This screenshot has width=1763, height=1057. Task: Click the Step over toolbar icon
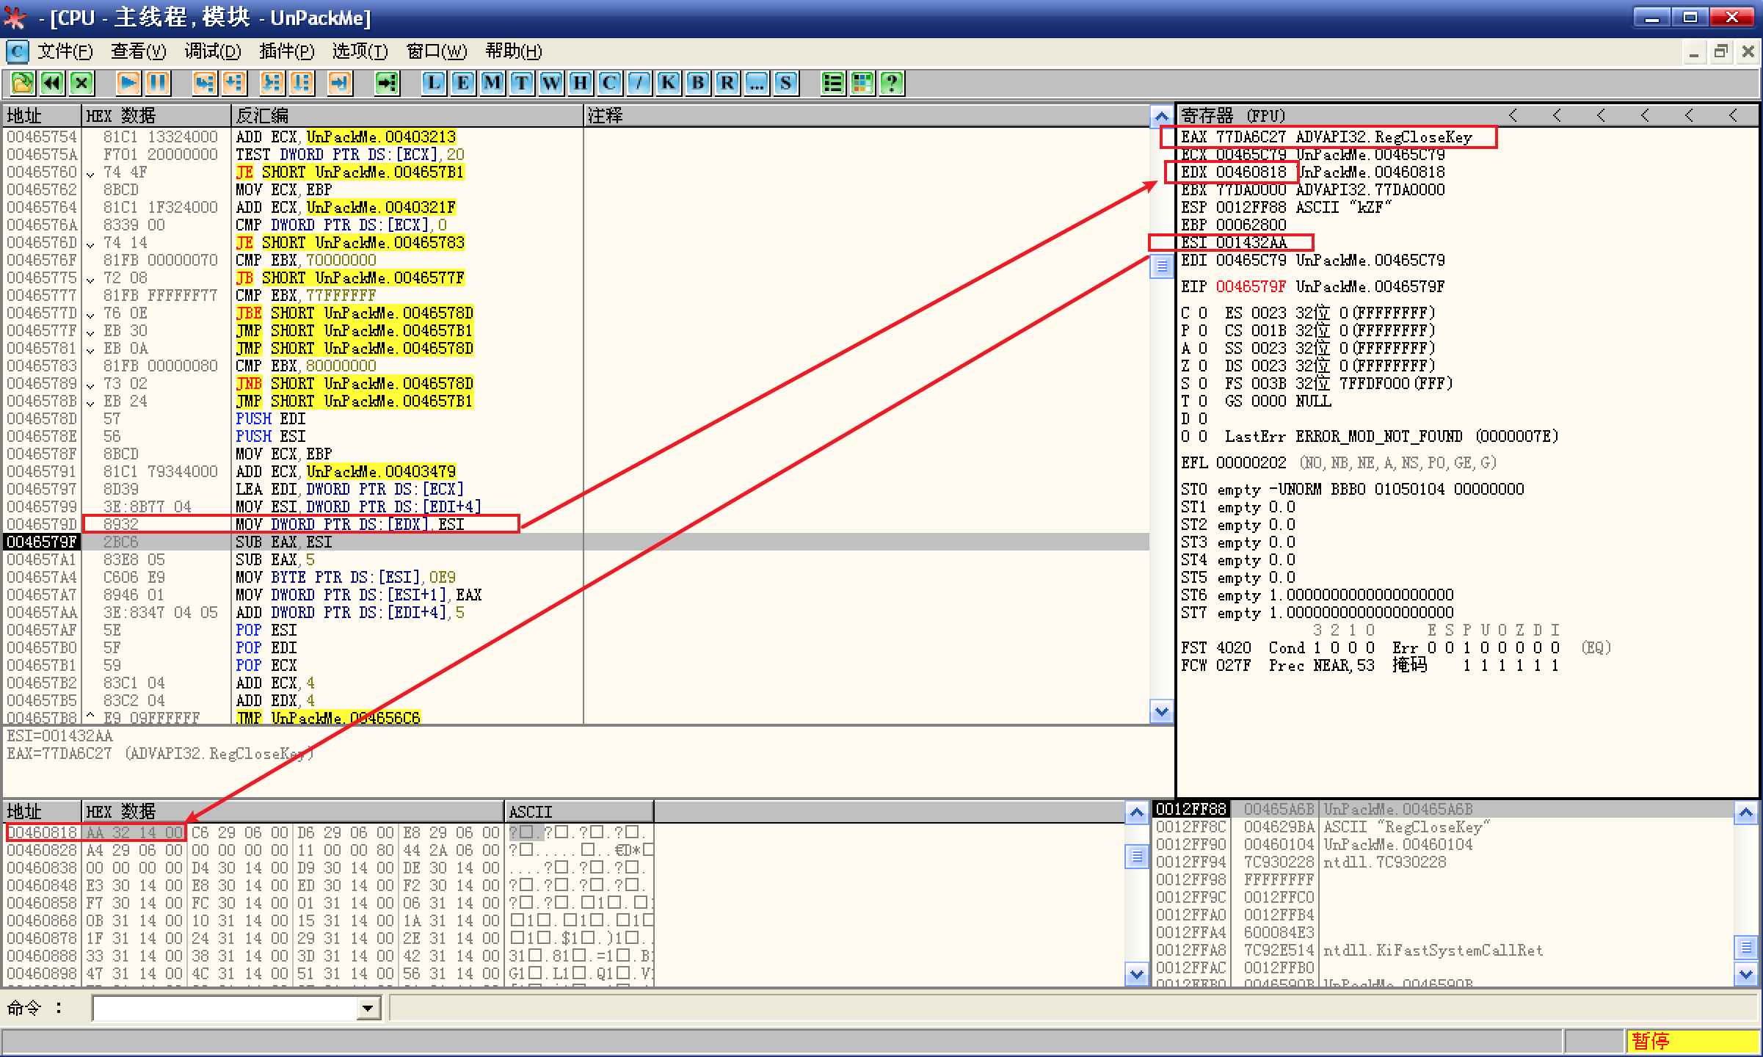234,82
